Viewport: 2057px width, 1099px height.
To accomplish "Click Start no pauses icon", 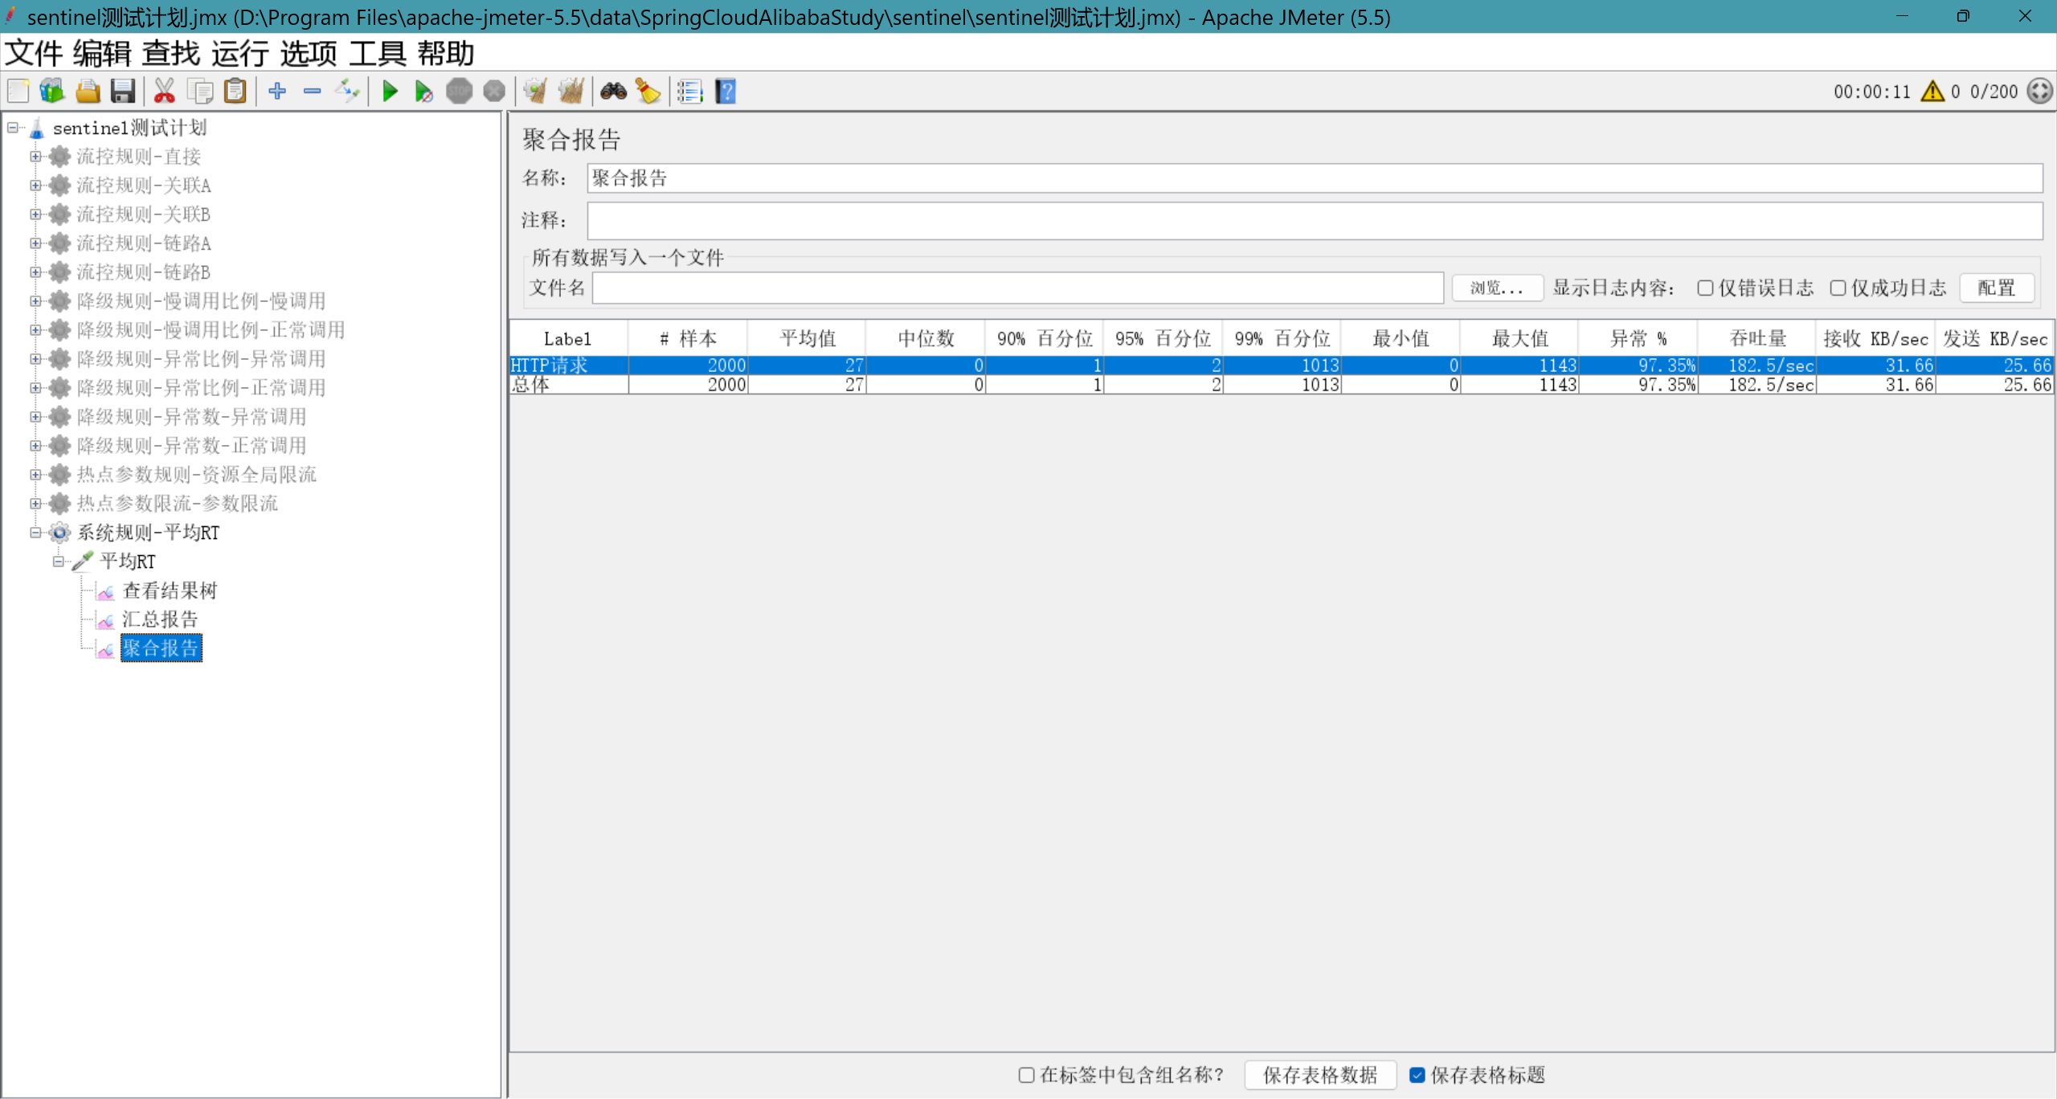I will click(423, 92).
